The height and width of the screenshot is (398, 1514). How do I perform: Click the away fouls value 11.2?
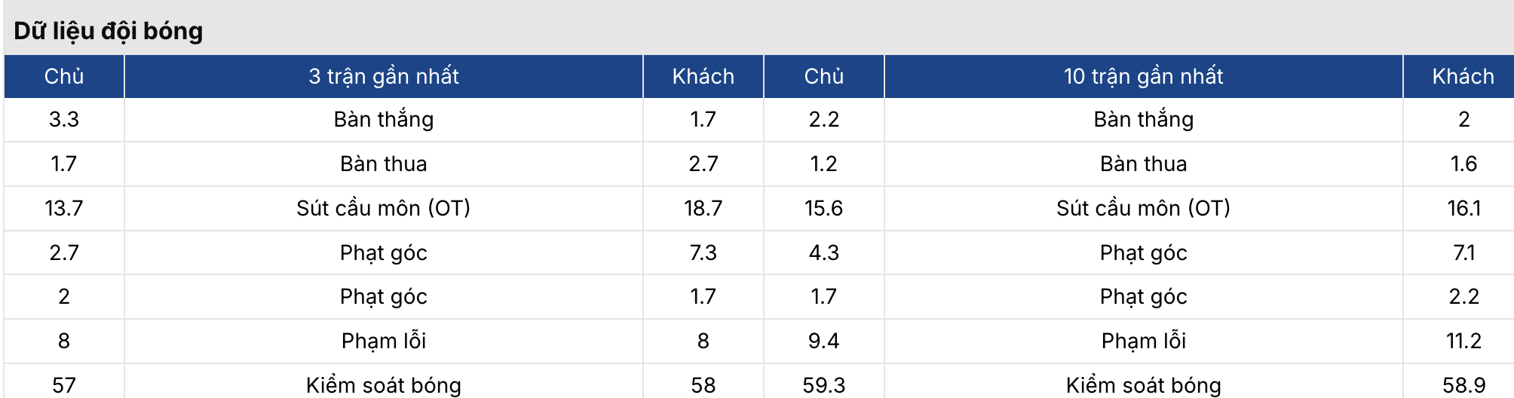pos(1463,341)
